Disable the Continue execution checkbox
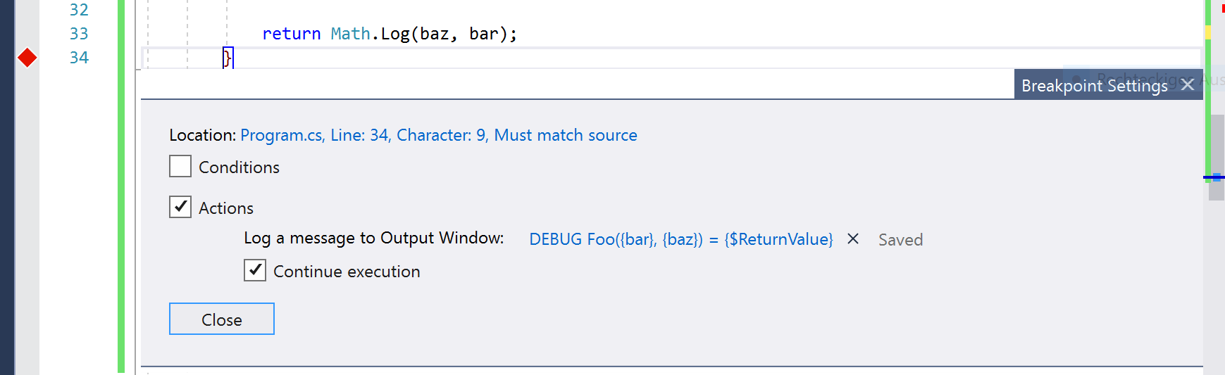The image size is (1225, 375). [255, 271]
